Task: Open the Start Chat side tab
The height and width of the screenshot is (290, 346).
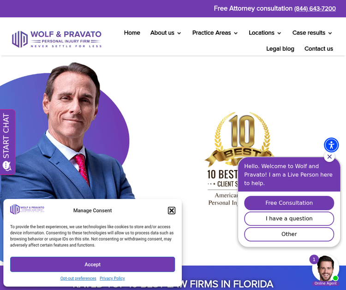Action: tap(7, 142)
